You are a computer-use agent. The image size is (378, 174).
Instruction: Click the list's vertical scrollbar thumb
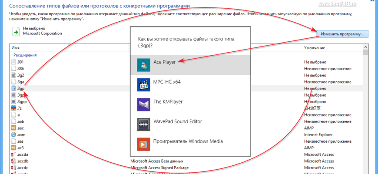366,52
